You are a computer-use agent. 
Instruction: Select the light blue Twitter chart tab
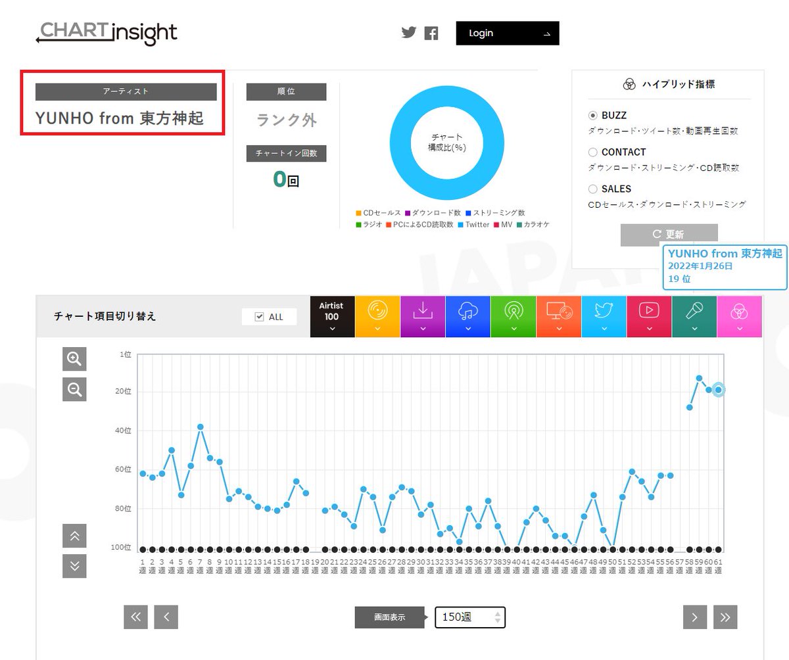click(604, 317)
